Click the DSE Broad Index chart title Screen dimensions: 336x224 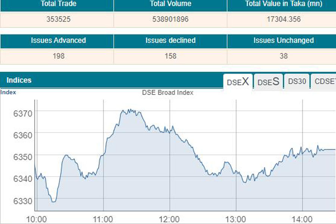(x=168, y=93)
